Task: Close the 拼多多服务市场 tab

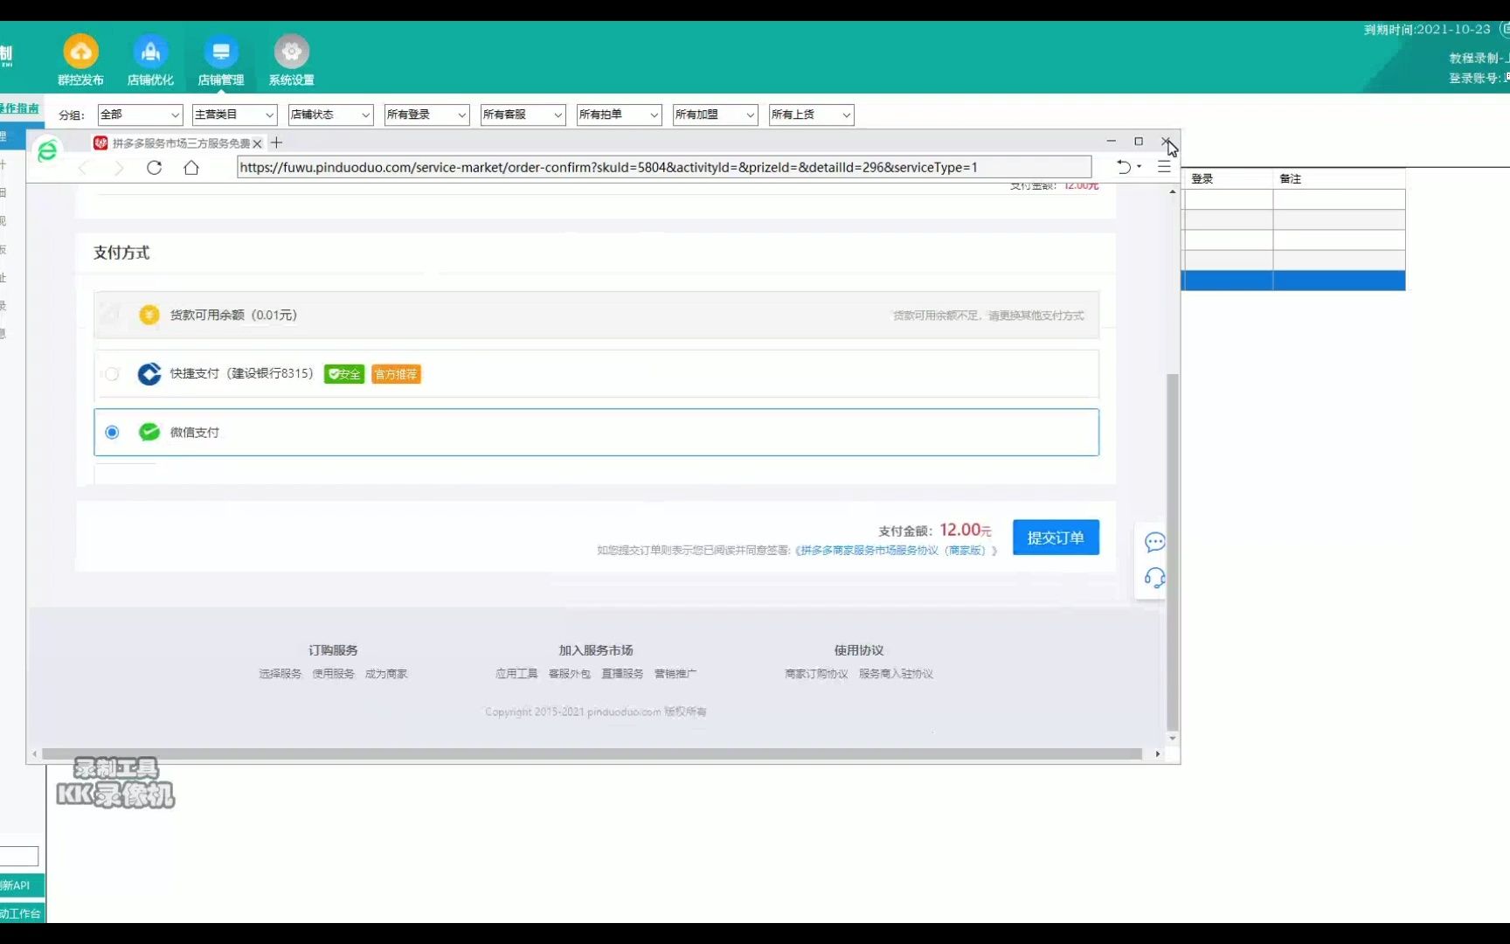Action: coord(257,143)
